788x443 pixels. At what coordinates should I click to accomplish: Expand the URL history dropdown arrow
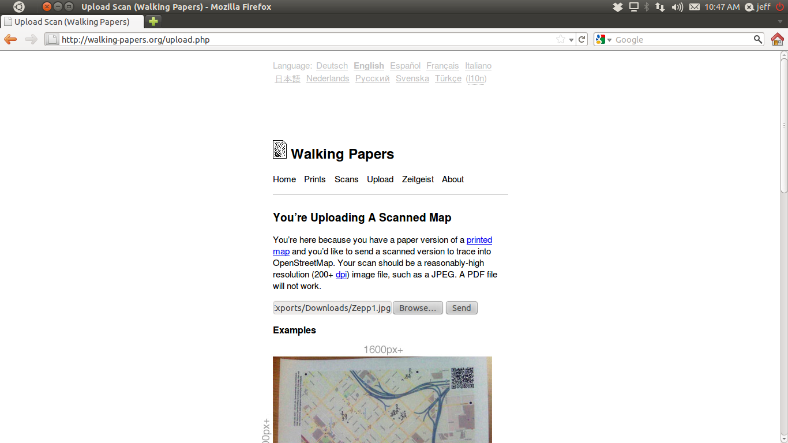click(571, 40)
